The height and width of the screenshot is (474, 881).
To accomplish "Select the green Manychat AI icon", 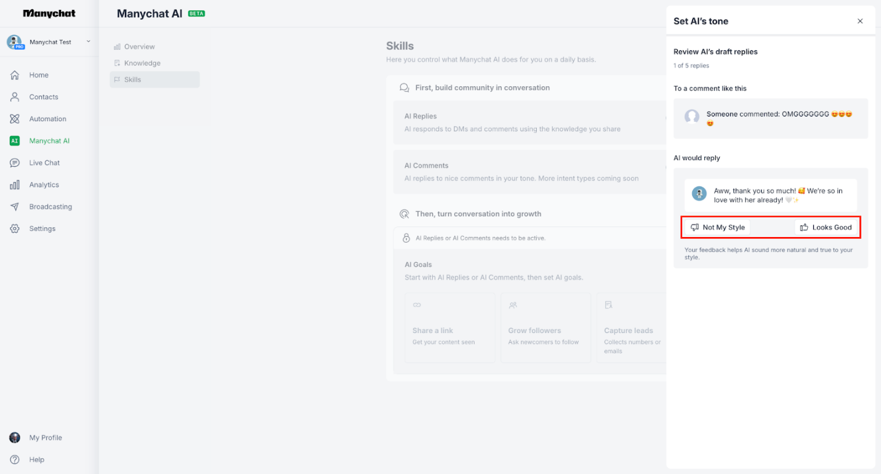I will tap(14, 140).
